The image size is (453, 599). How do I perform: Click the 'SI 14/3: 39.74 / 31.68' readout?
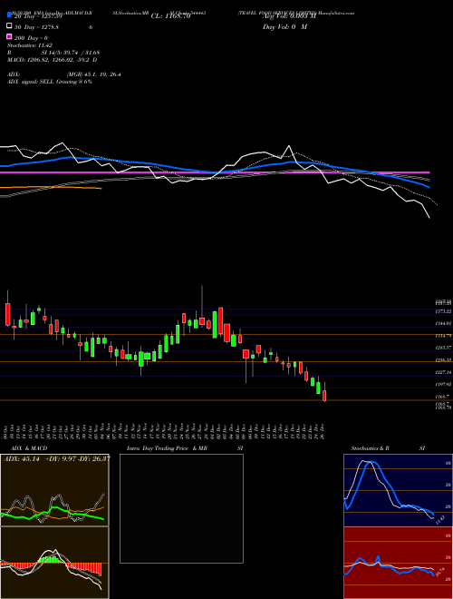point(71,53)
